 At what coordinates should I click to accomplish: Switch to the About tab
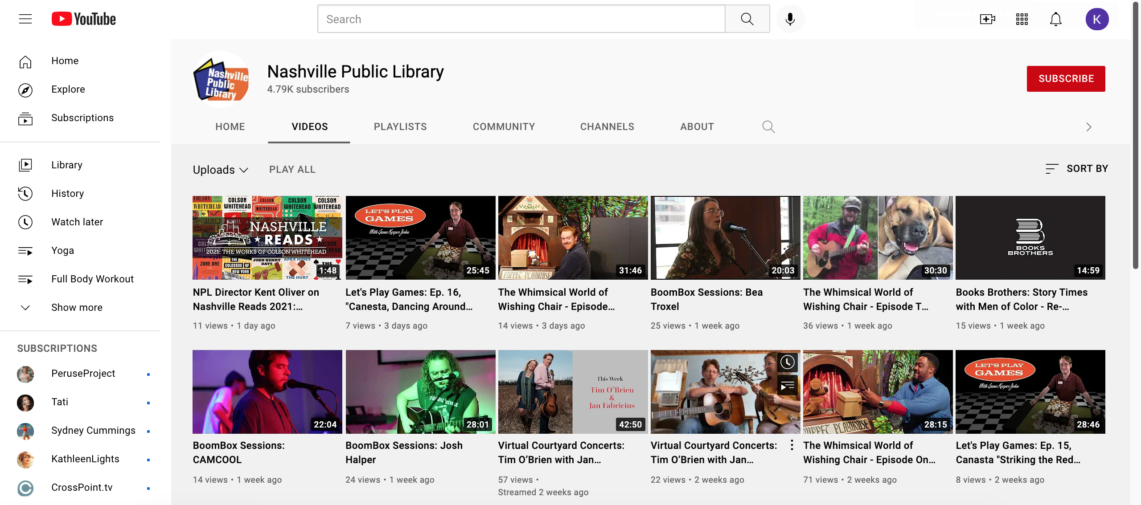[697, 127]
